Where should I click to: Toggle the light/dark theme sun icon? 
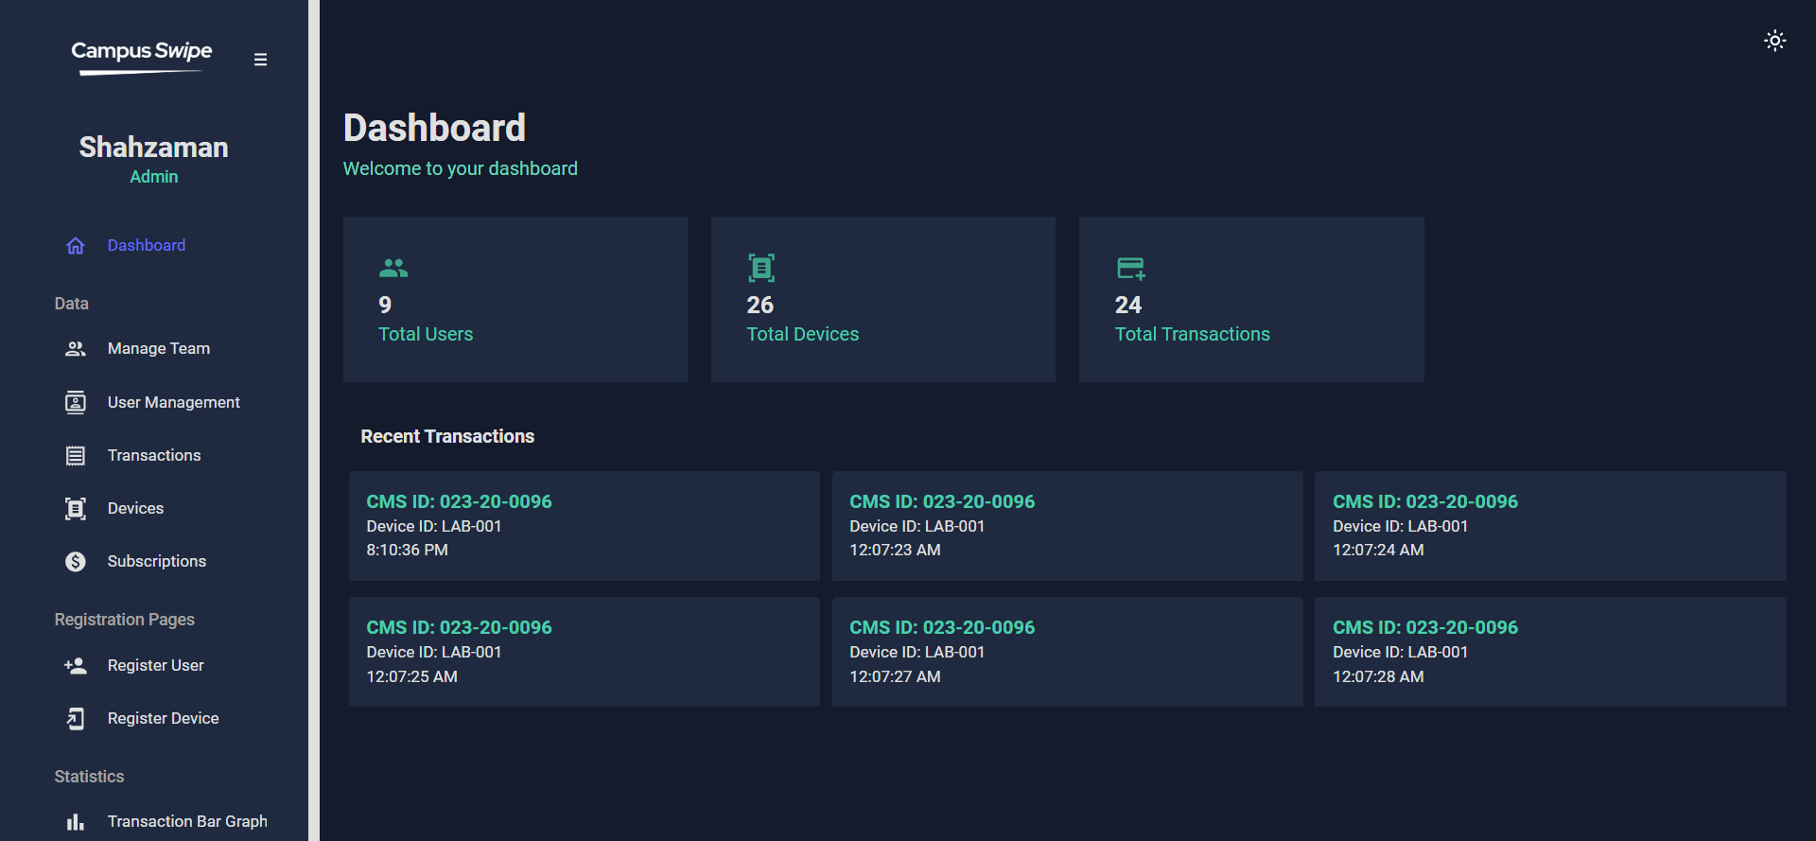[1774, 41]
